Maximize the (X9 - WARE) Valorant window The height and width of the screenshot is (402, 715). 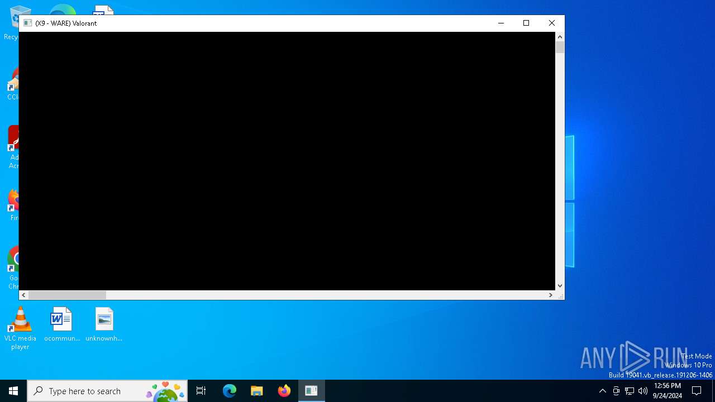pyautogui.click(x=526, y=23)
